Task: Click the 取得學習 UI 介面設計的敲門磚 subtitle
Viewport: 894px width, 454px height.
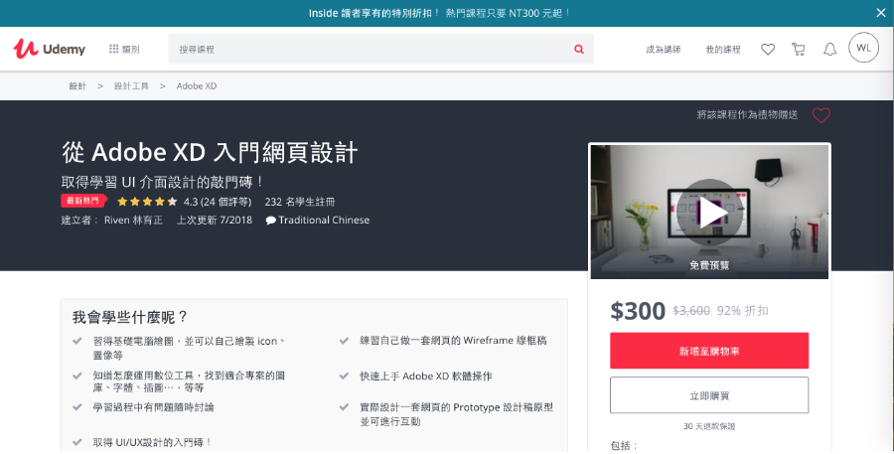Action: (x=163, y=182)
